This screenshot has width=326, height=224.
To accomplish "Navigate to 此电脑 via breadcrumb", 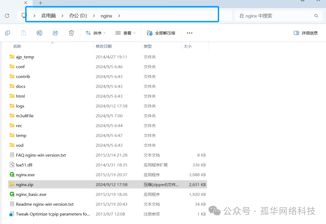I will (48, 16).
